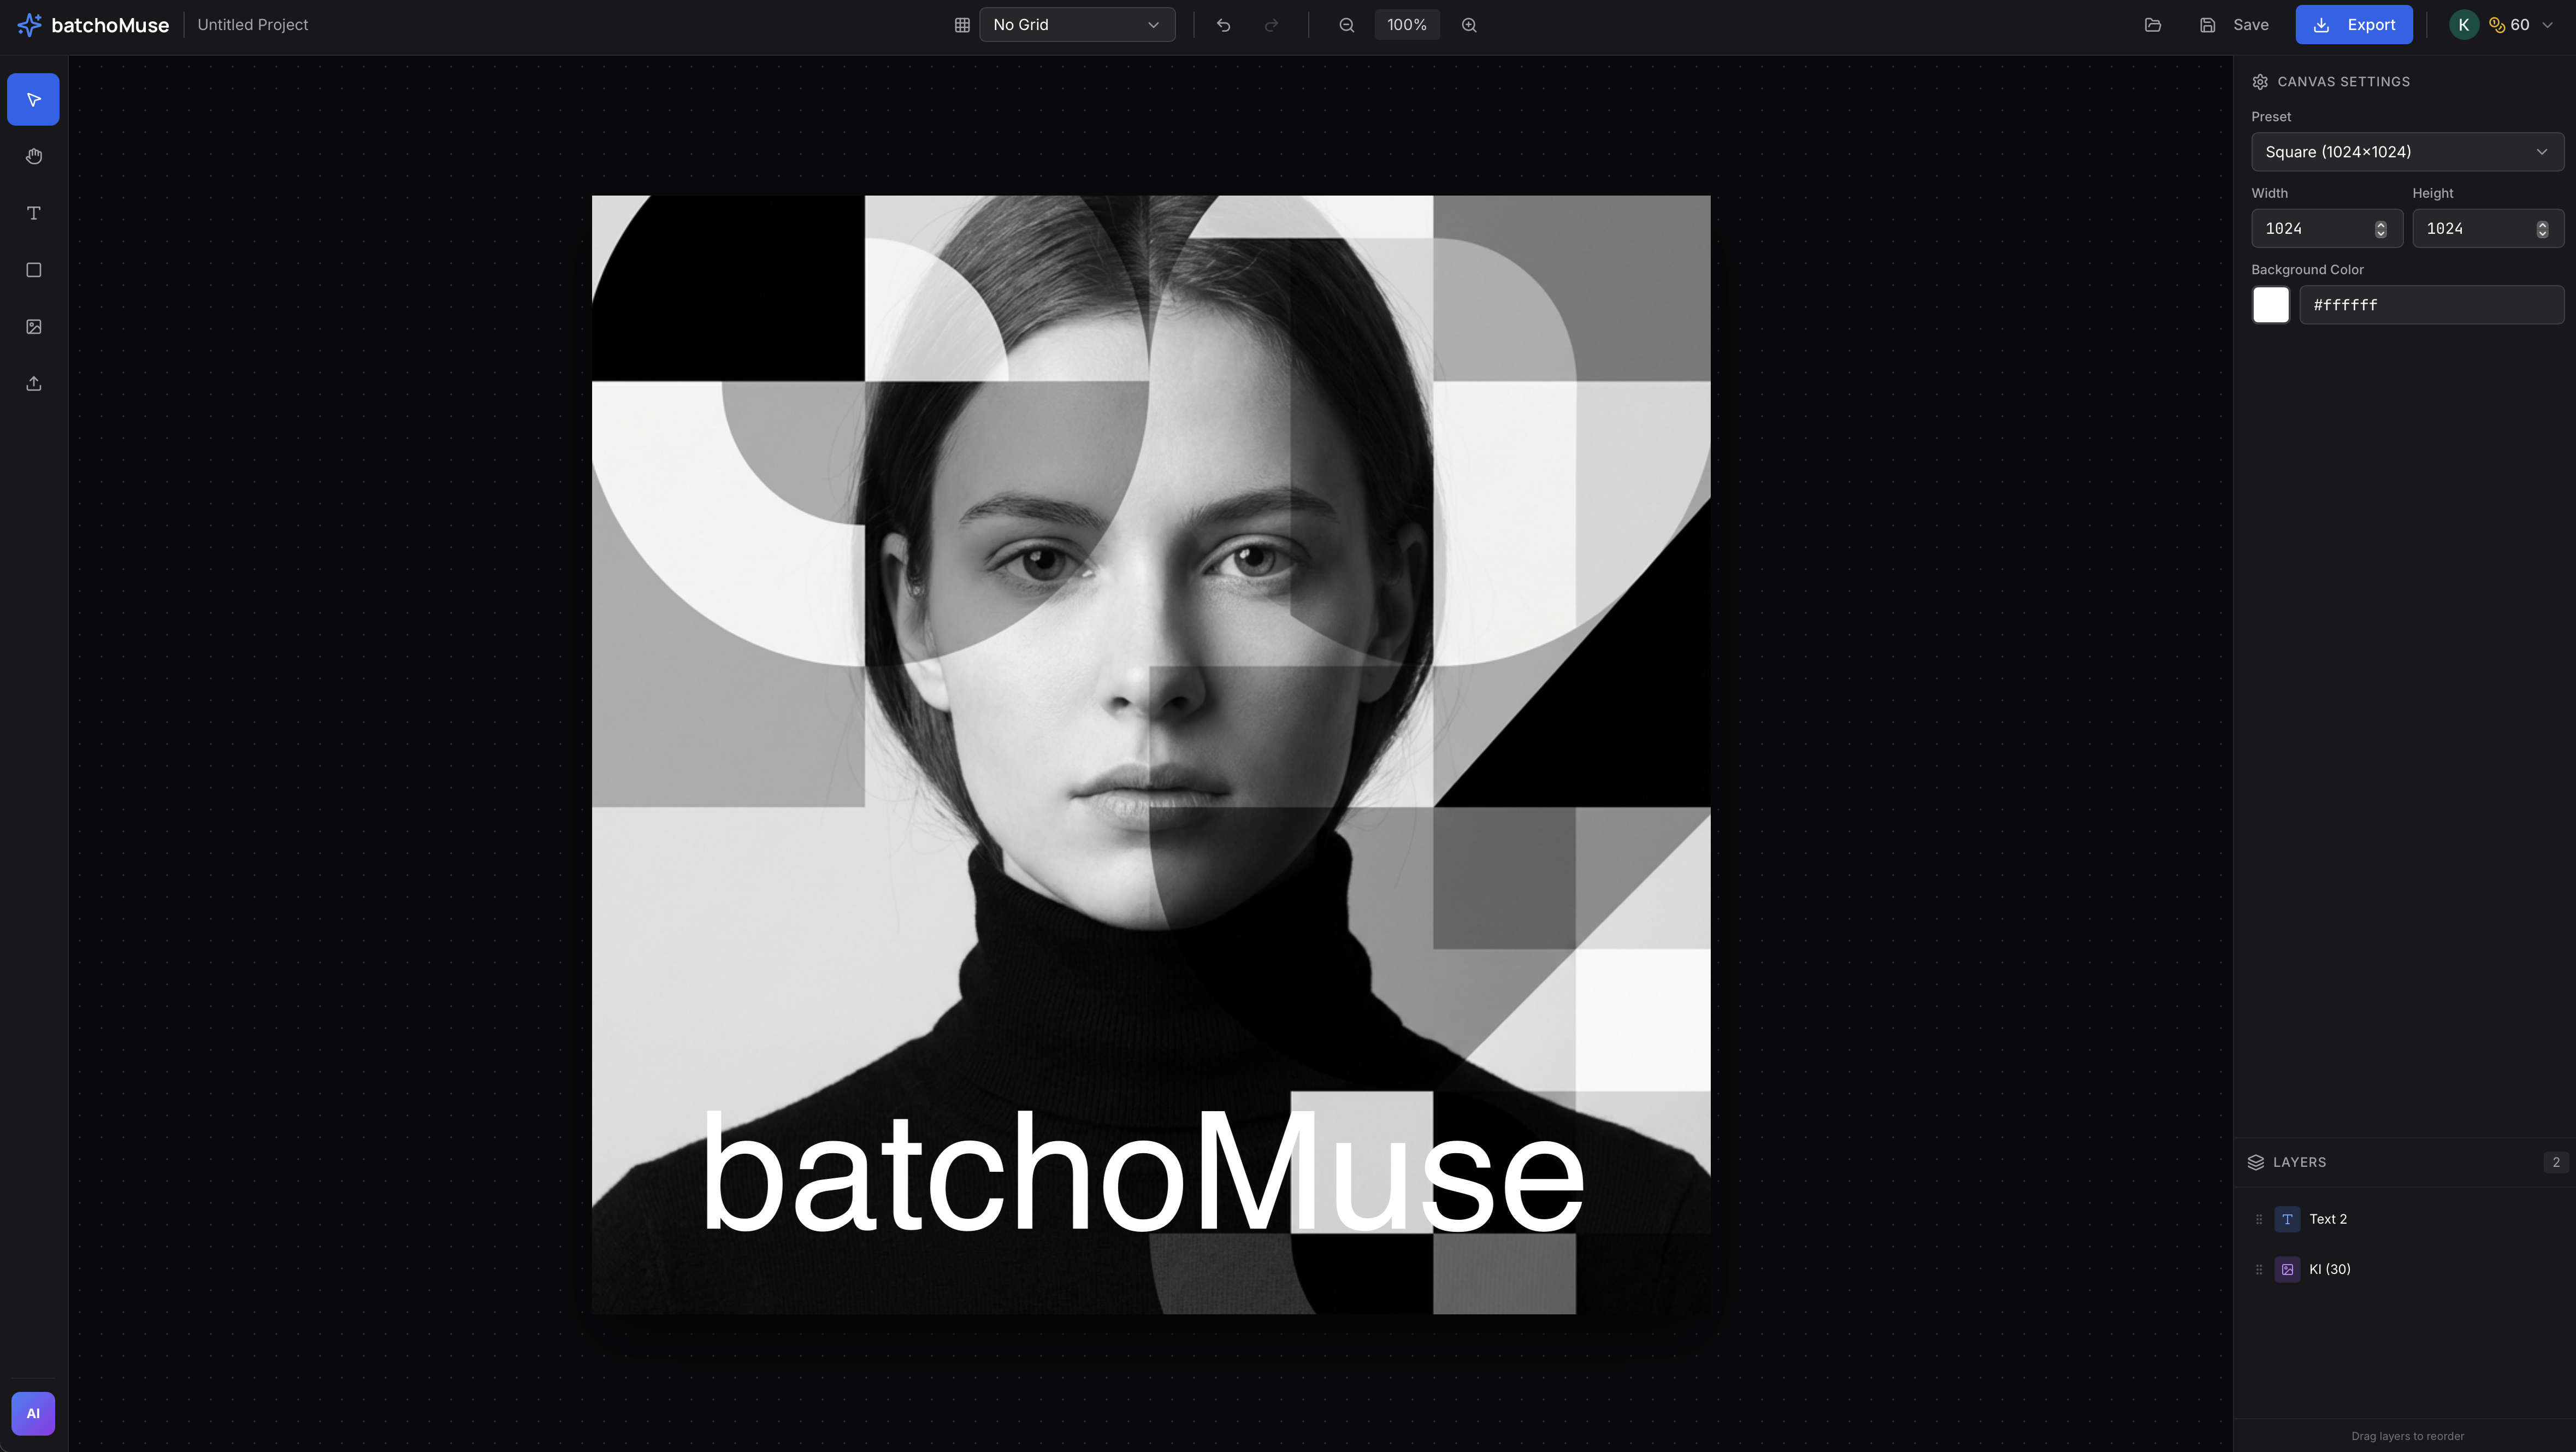Select the Text tool
This screenshot has height=1452, width=2576.
coord(33,213)
